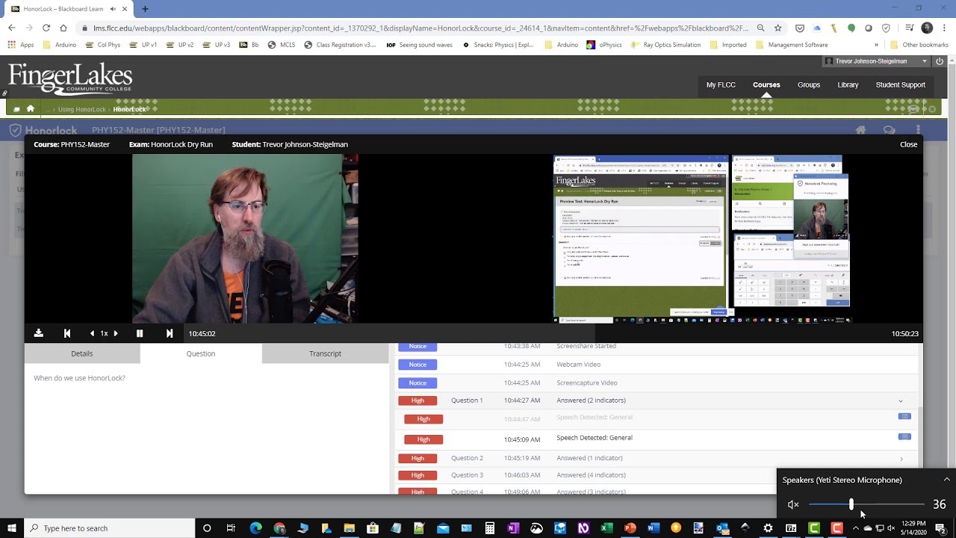Viewport: 956px width, 538px height.
Task: Open the Groups navigation tab
Action: click(809, 85)
